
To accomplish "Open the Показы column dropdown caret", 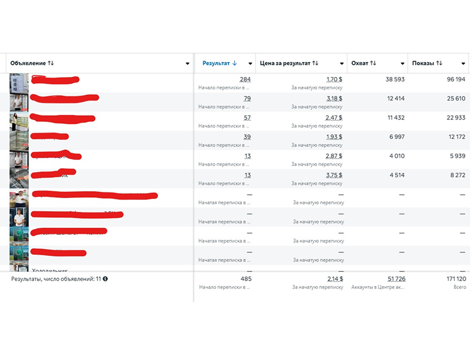I will (465, 64).
